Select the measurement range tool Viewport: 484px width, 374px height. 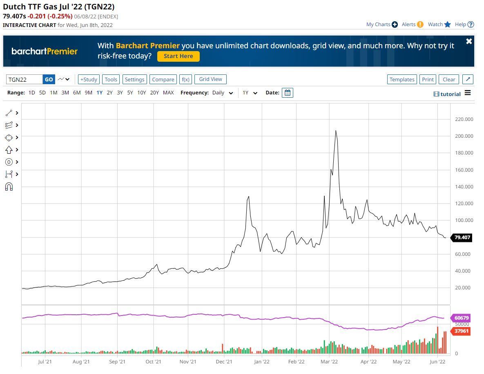[x=9, y=174]
